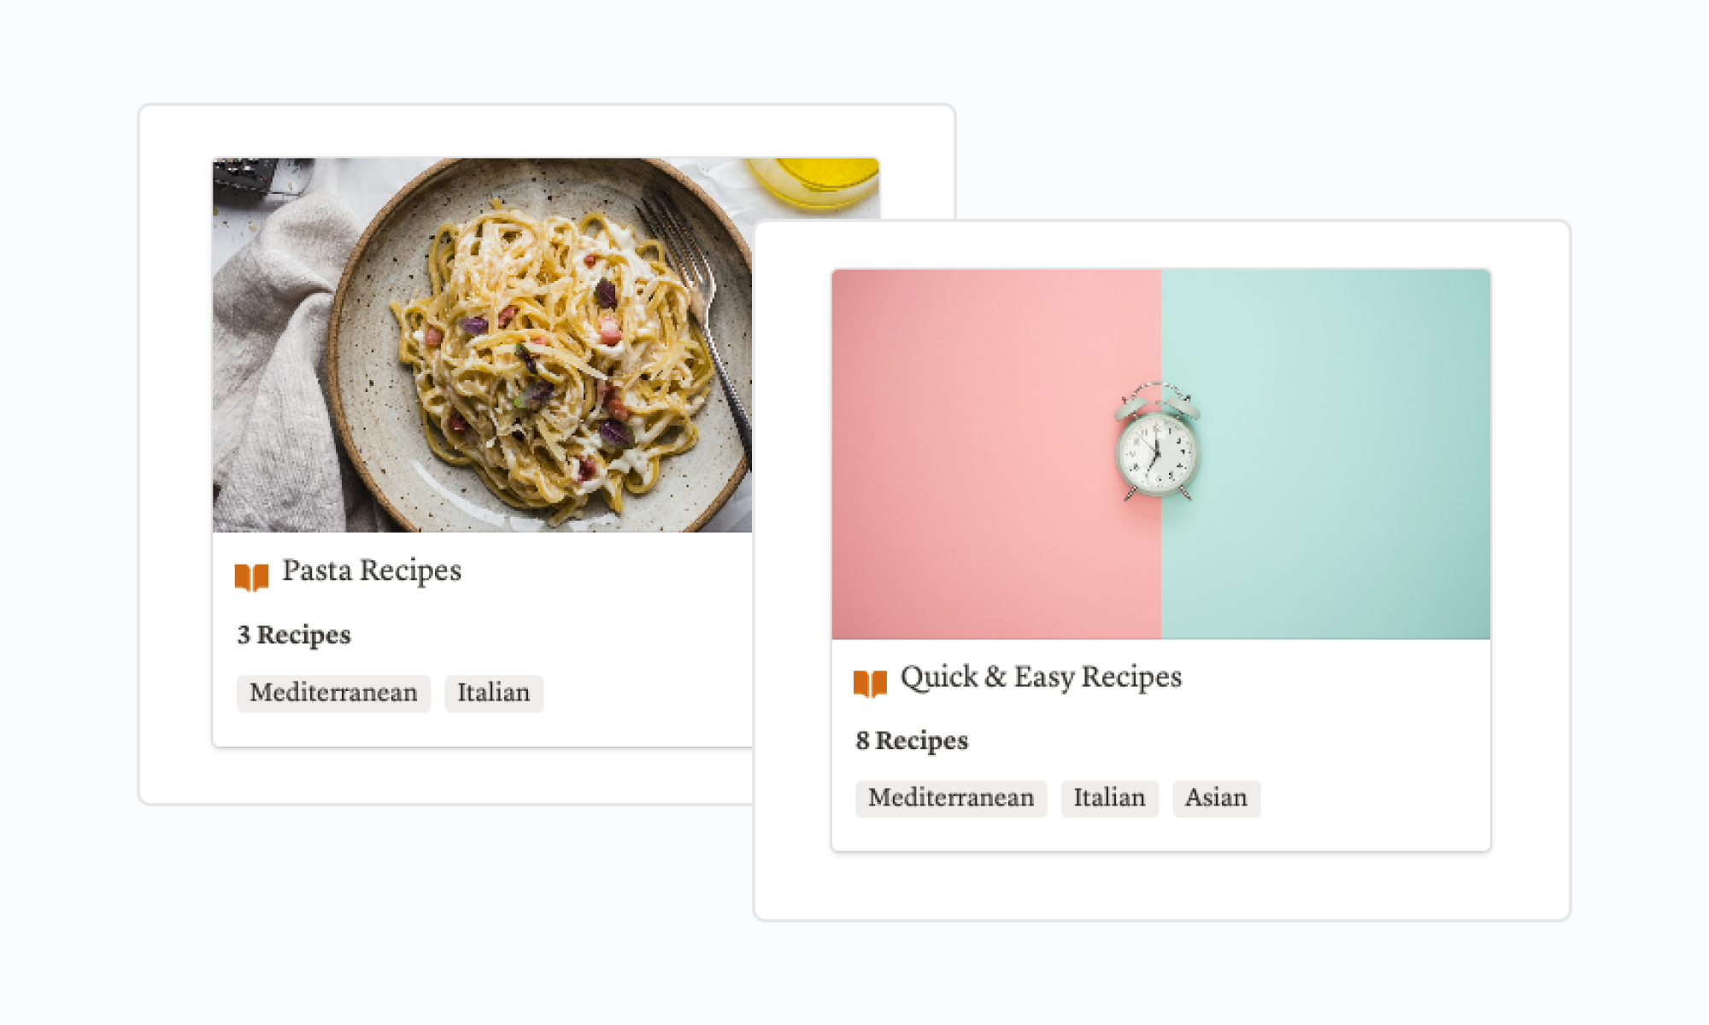
Task: Select Mediterranean tag on Quick & Easy card
Action: coord(950,798)
